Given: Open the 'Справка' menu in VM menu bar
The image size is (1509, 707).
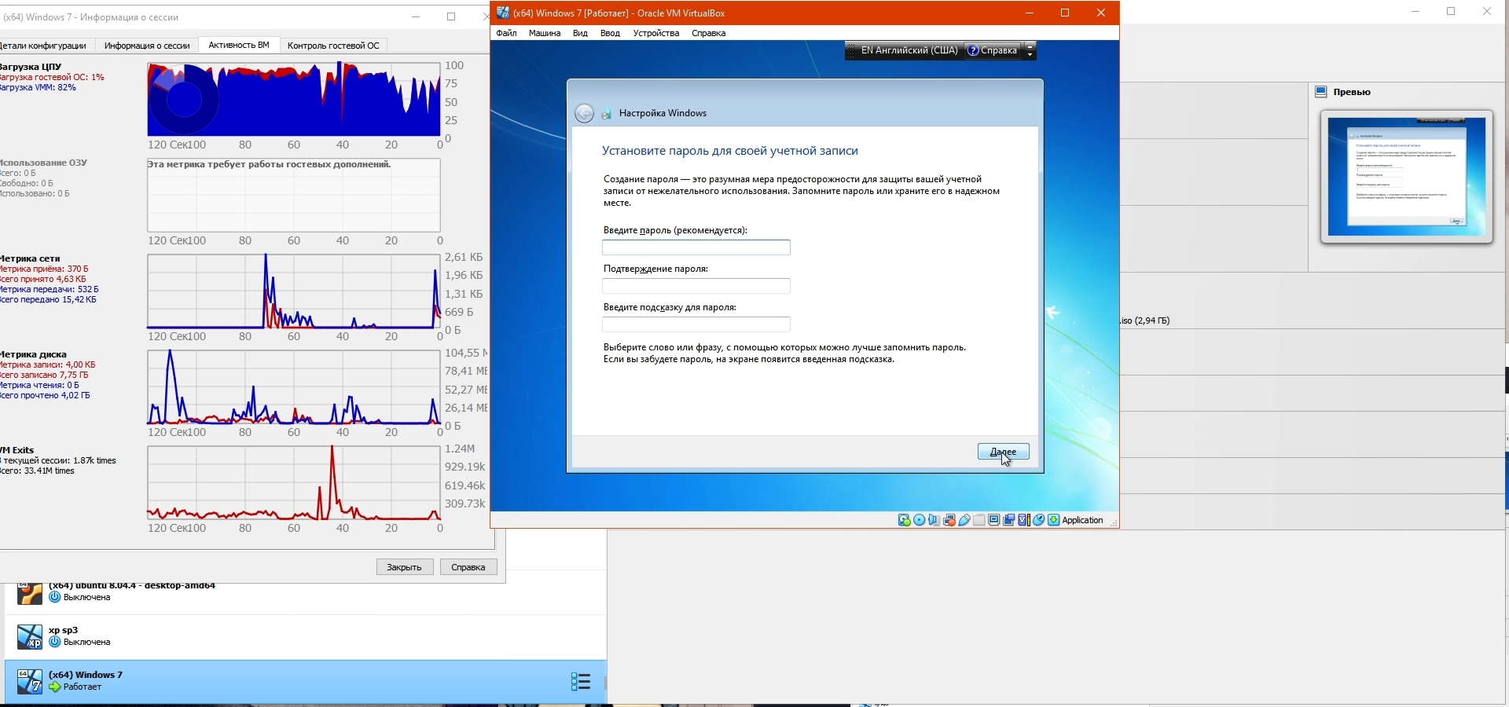Looking at the screenshot, I should 709,33.
